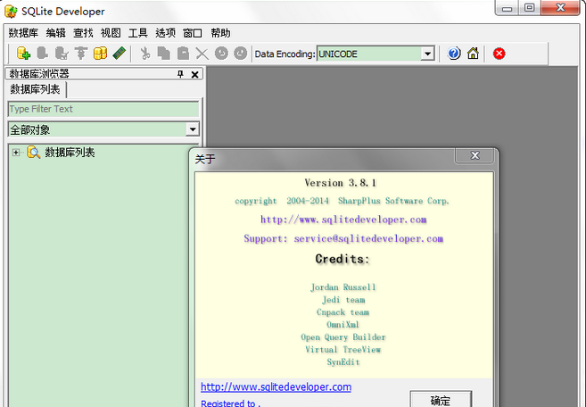Open the 窗口 menu

click(x=193, y=33)
